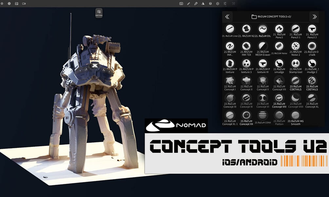Image resolution: width=329 pixels, height=197 pixels.
Task: Select the 23.RaZuM Concept XL 1 brush
Action: [x=230, y=118]
